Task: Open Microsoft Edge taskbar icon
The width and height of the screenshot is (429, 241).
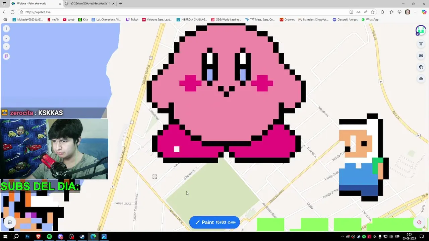Action: (93, 237)
